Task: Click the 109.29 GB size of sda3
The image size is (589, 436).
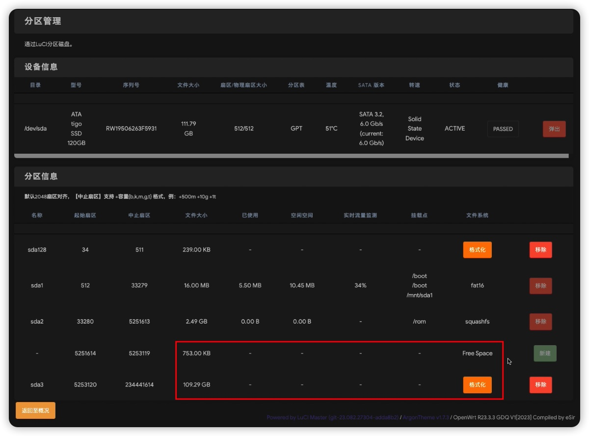Action: click(x=196, y=385)
